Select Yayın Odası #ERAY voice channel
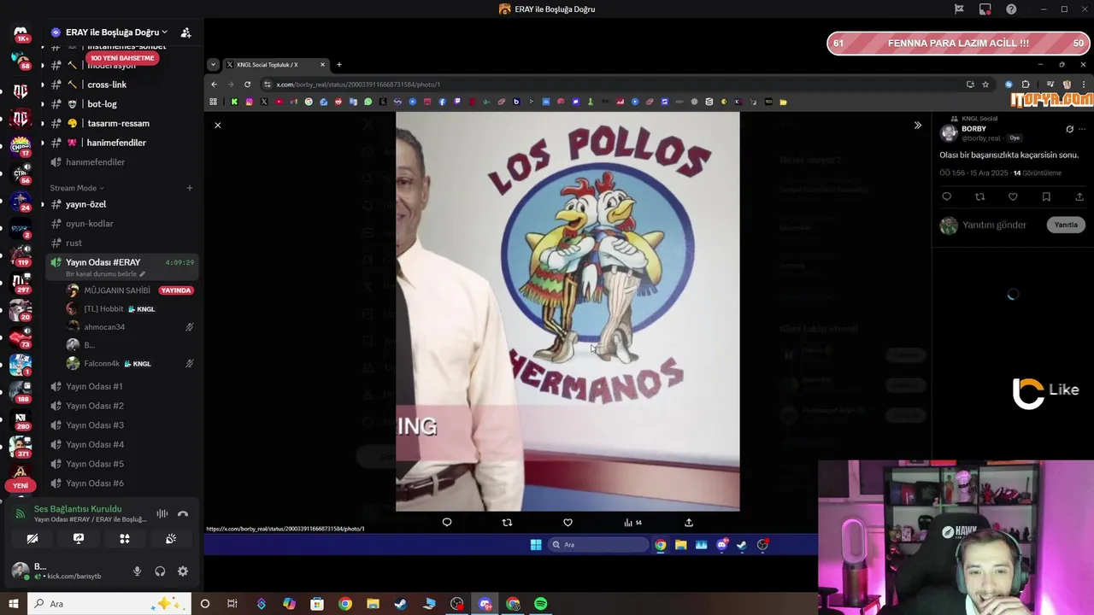The image size is (1094, 615). 103,262
